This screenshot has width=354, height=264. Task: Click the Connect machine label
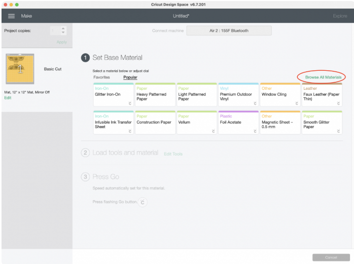pos(168,31)
